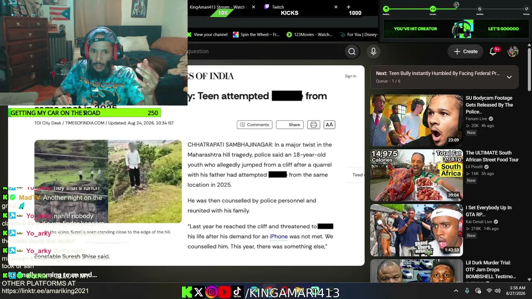Open a new browser tab
This screenshot has width=532, height=299.
click(x=348, y=7)
